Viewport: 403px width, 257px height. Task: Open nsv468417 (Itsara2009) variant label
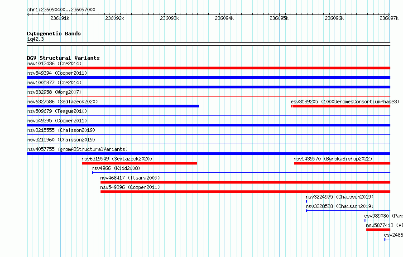coord(130,178)
